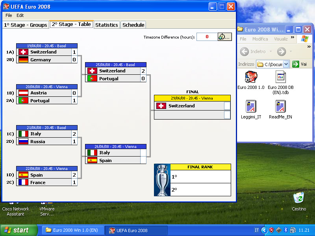Image resolution: width=315 pixels, height=236 pixels.
Task: Click Russia's score field
Action: [74, 141]
